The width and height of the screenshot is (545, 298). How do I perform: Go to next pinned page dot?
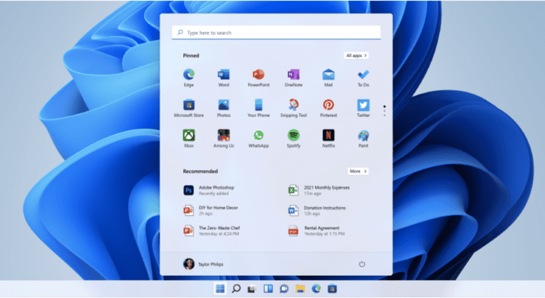click(x=384, y=111)
